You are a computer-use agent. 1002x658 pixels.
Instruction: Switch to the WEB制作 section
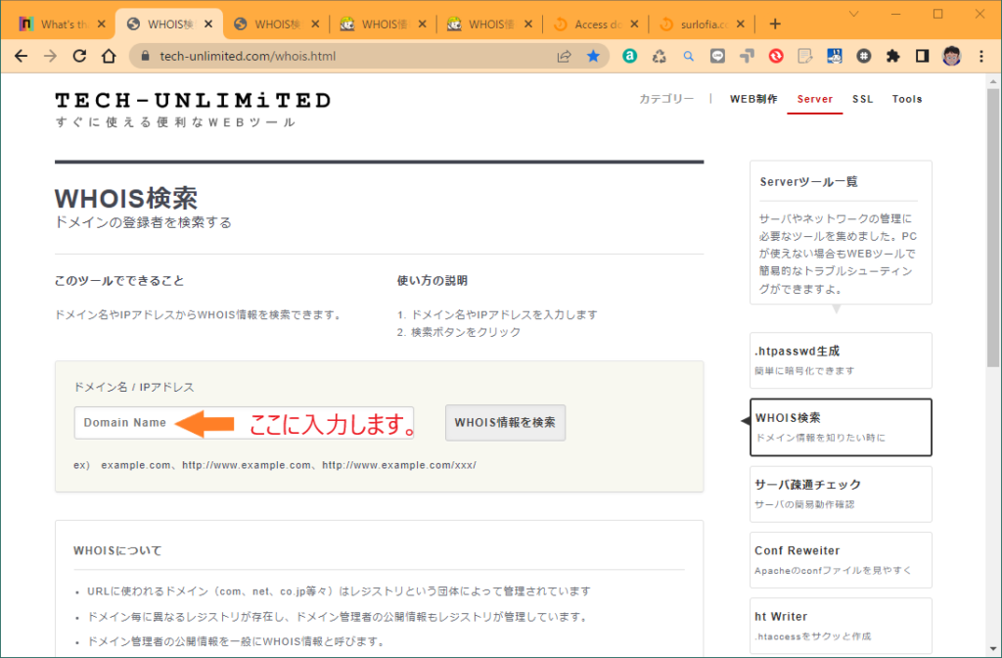752,98
